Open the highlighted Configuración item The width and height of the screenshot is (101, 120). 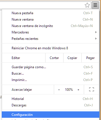coord(50,115)
